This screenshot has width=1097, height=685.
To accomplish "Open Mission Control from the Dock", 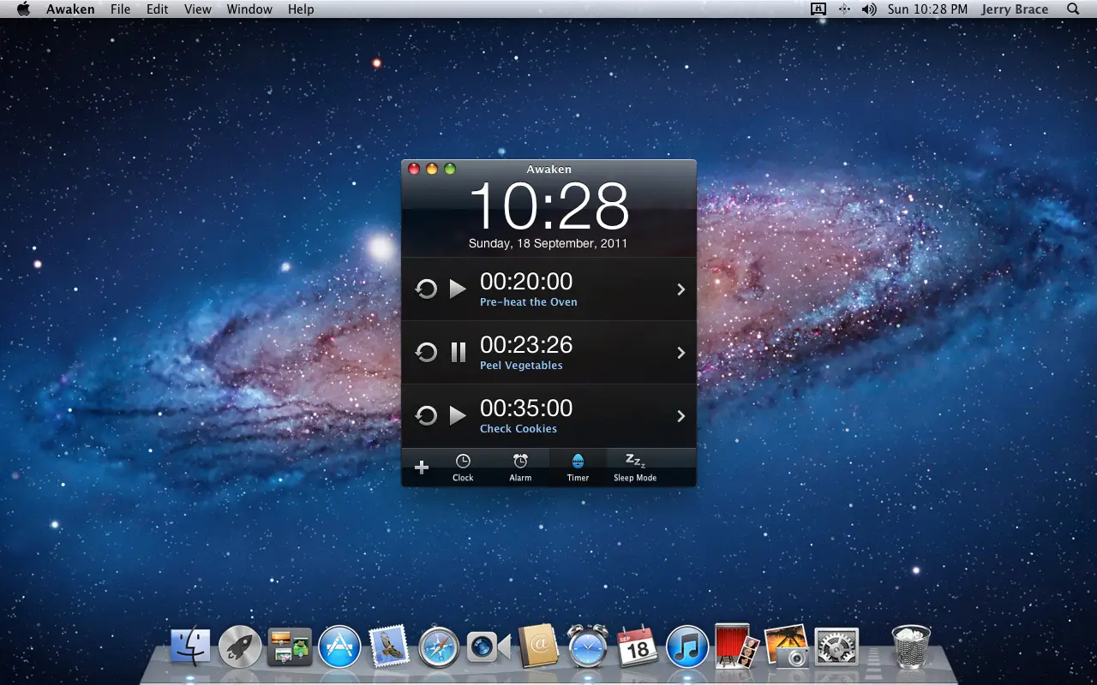I will 290,646.
